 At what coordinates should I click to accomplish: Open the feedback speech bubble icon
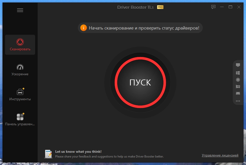(x=213, y=7)
